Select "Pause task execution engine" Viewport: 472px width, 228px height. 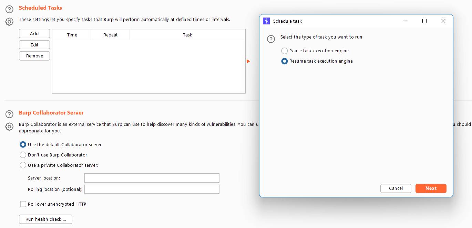point(285,51)
